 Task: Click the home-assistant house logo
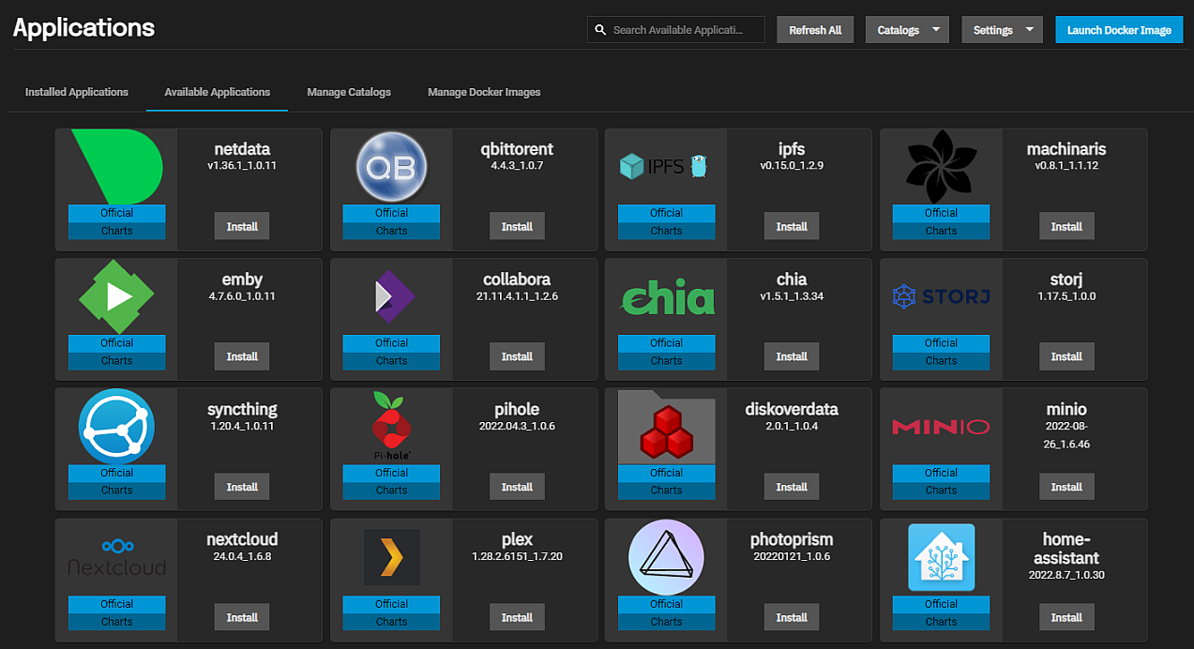[941, 557]
